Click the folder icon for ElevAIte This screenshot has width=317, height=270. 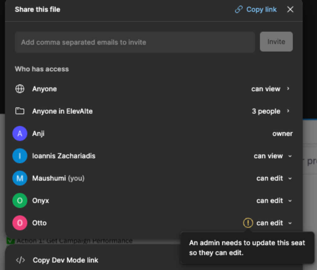(x=20, y=111)
